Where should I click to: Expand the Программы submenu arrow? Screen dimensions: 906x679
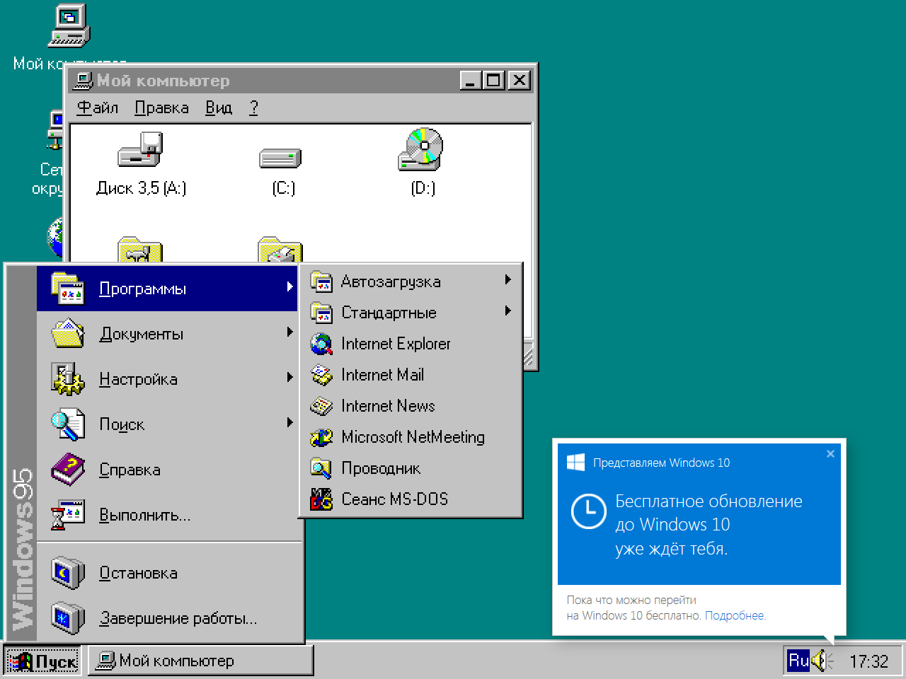pyautogui.click(x=289, y=286)
